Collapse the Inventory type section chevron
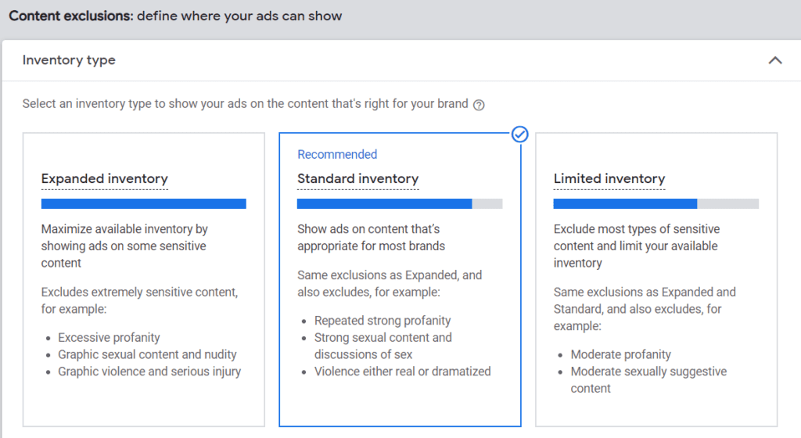 click(x=775, y=60)
